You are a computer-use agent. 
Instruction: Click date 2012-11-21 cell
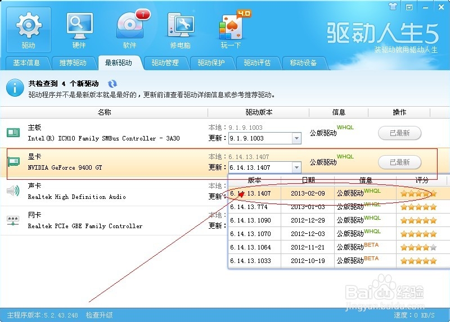(x=308, y=247)
